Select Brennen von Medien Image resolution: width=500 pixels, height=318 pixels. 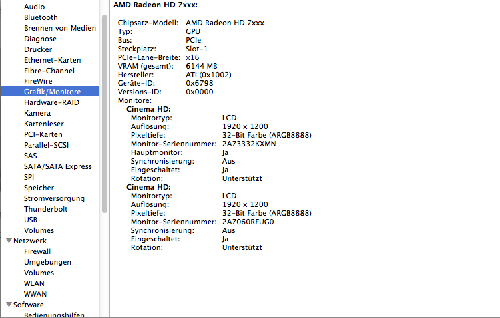(x=60, y=28)
